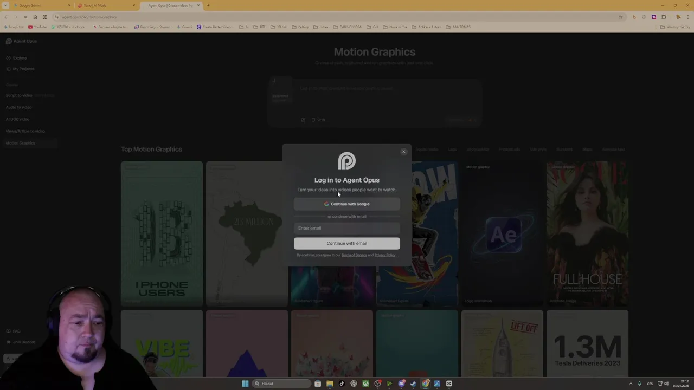Image resolution: width=694 pixels, height=390 pixels.
Task: Open Steam from the taskbar
Action: point(413,383)
